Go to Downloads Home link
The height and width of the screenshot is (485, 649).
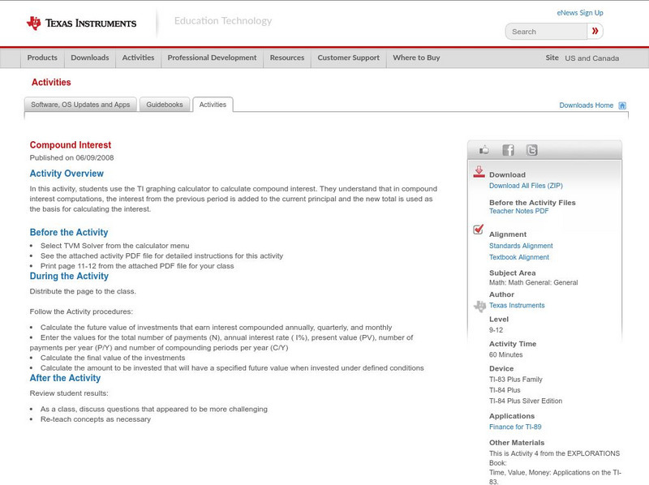[x=586, y=105]
